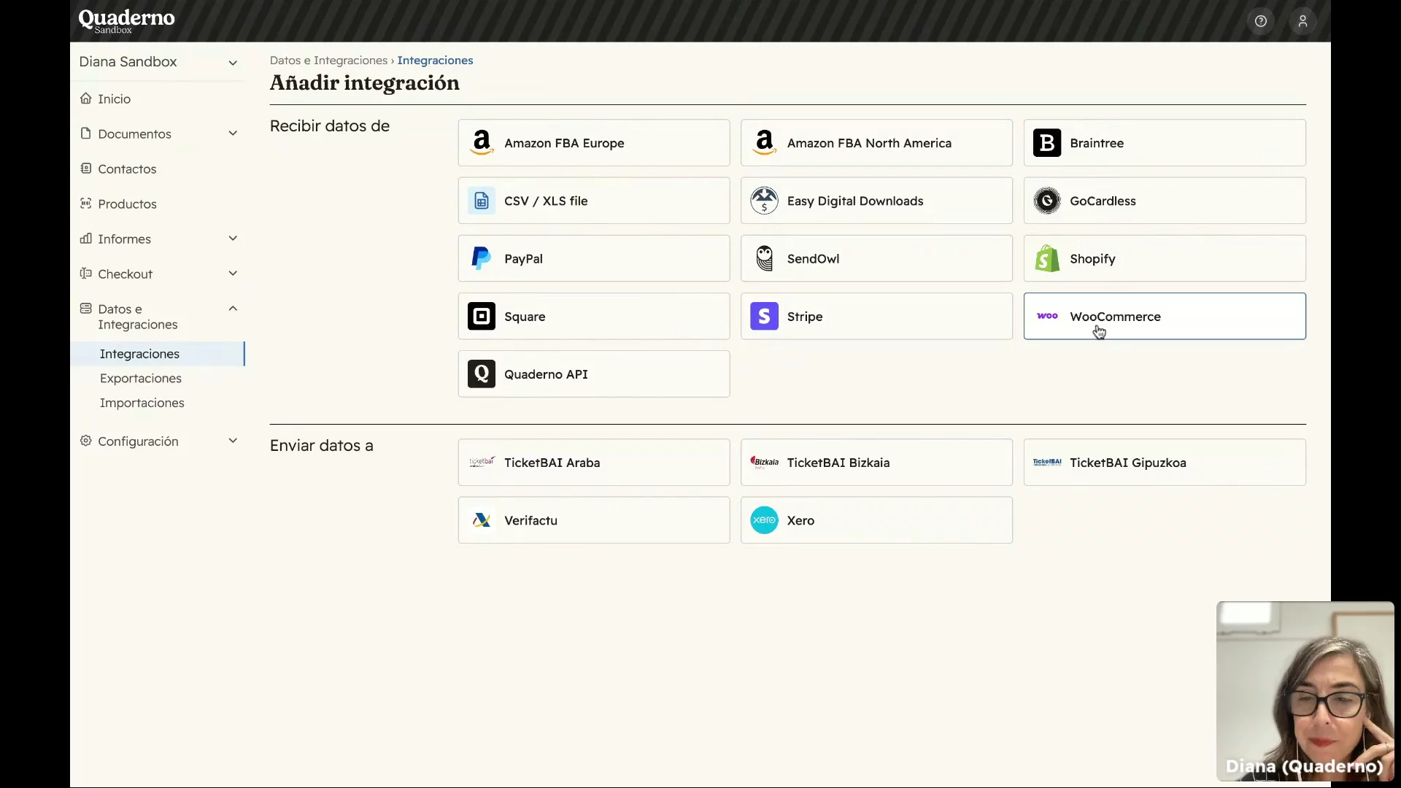Viewport: 1401px width, 788px height.
Task: Go to Exportaciones submenu item
Action: 141,378
